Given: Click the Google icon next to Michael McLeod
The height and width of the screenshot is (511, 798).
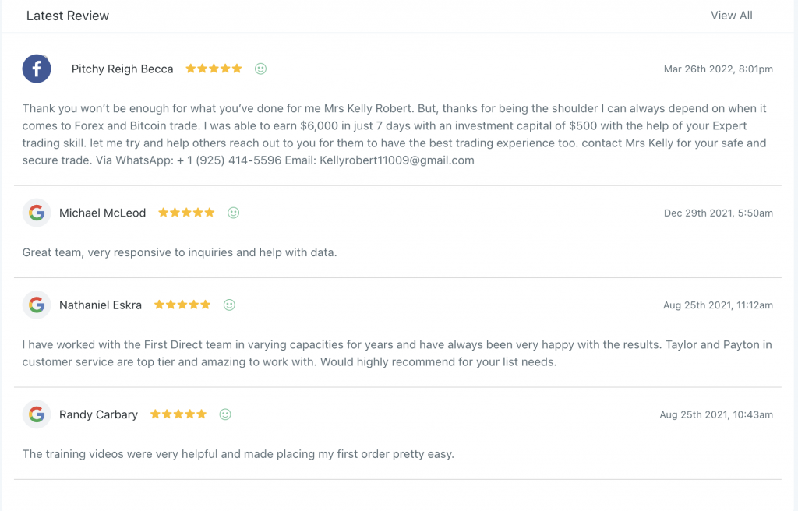Looking at the screenshot, I should point(37,213).
